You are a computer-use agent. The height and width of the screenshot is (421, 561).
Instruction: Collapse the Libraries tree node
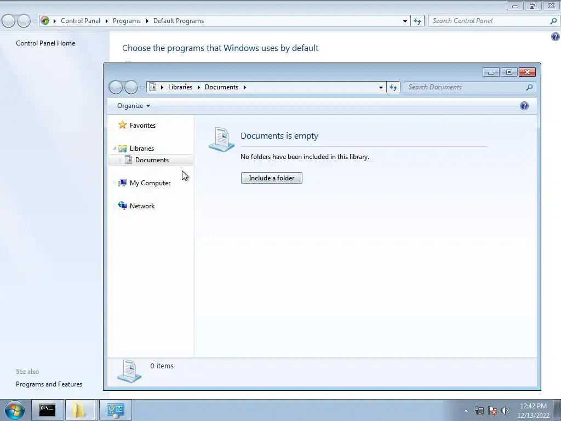tap(115, 148)
